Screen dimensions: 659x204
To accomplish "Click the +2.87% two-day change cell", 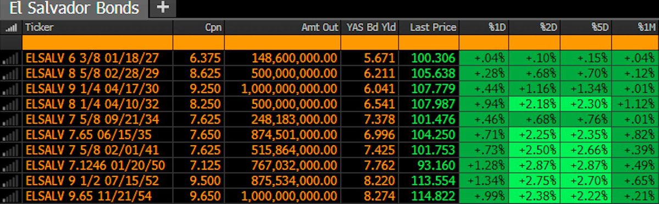I will coord(534,166).
